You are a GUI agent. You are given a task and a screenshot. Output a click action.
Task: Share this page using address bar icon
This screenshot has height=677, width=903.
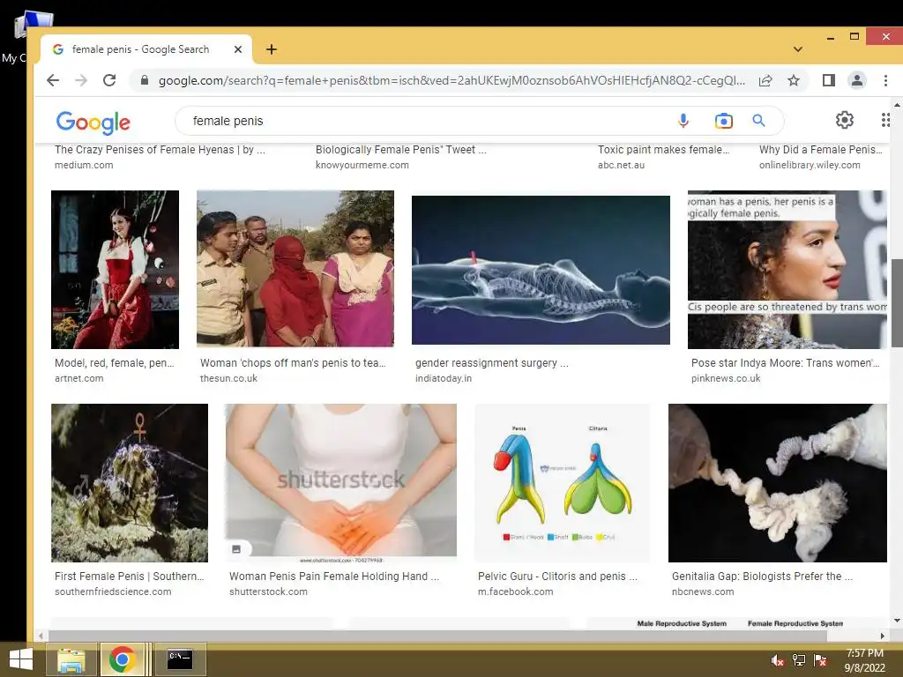tap(765, 80)
